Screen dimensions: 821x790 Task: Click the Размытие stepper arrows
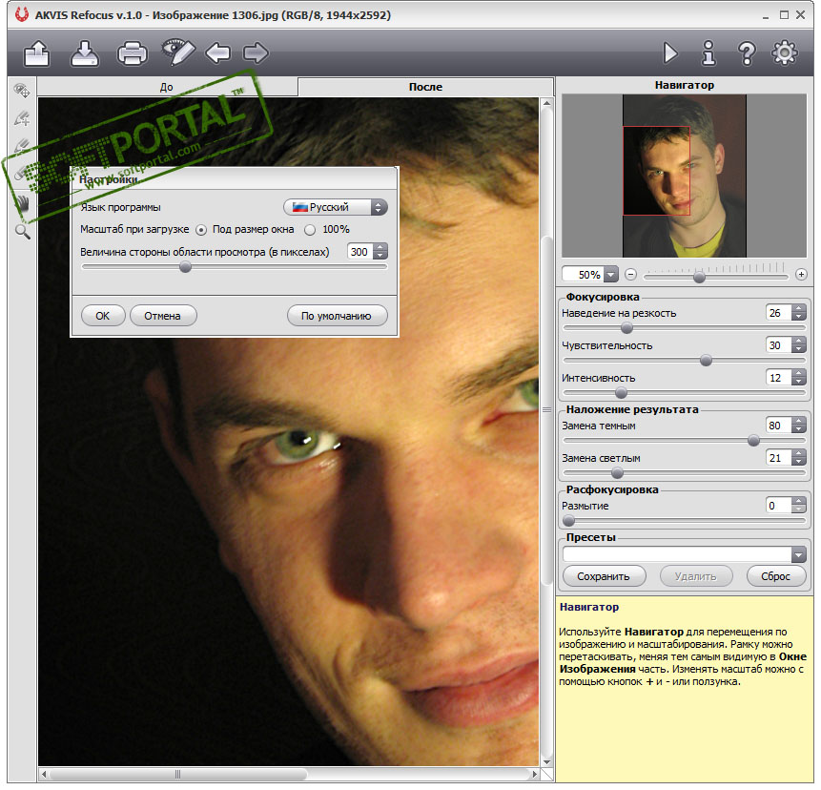coord(798,506)
